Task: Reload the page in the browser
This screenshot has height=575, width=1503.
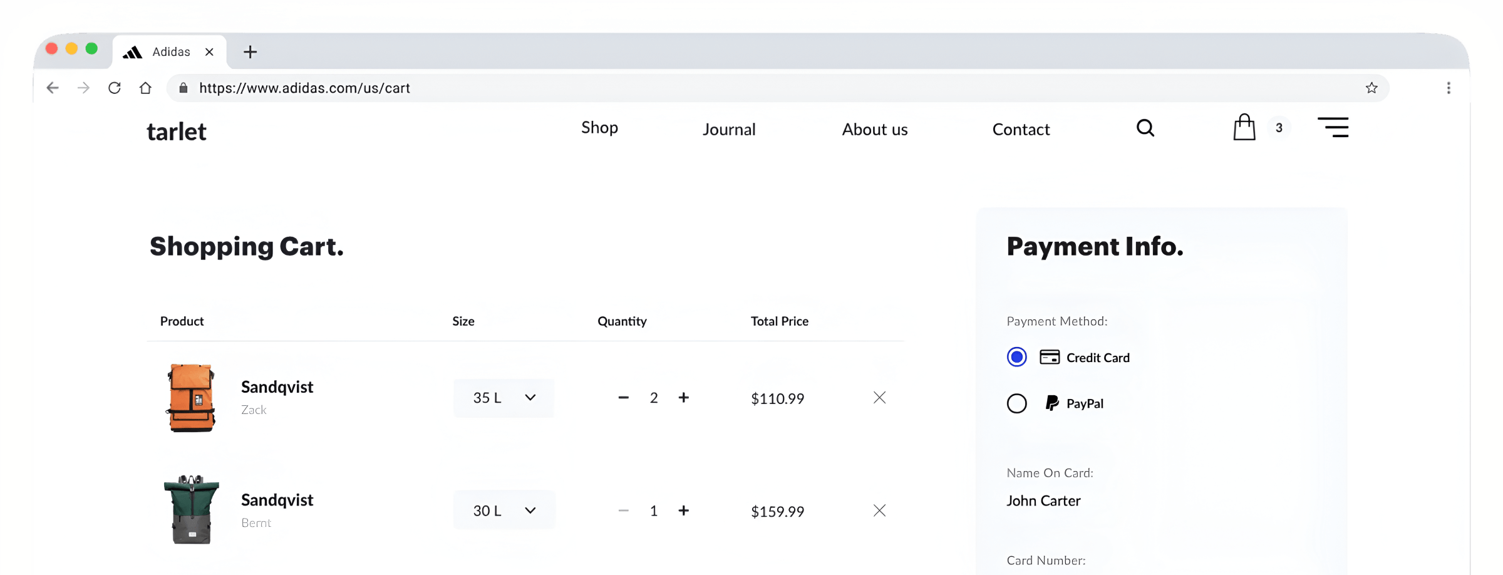Action: 114,88
